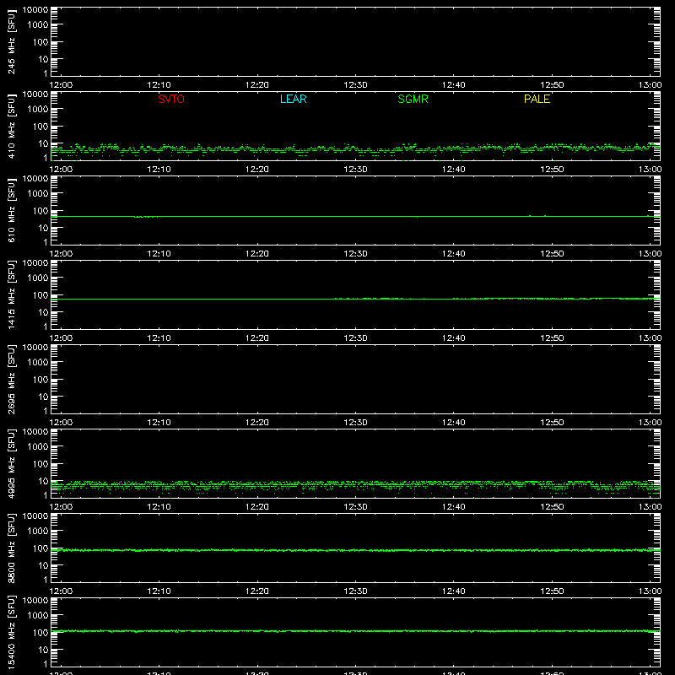Click 12:10 time label under 245 MHz panel

point(159,85)
